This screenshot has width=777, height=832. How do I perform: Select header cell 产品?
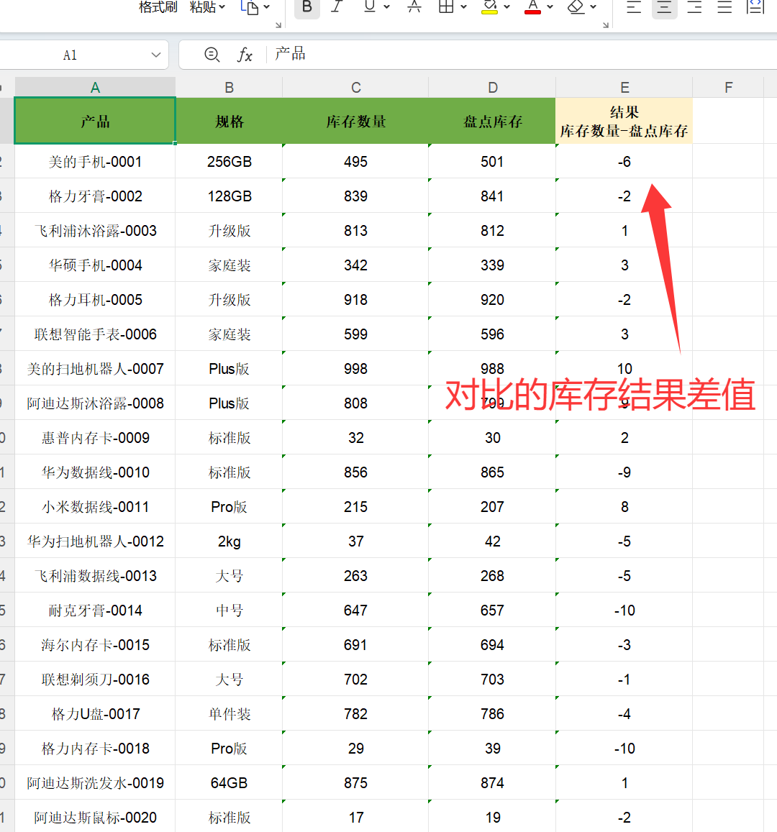[95, 121]
